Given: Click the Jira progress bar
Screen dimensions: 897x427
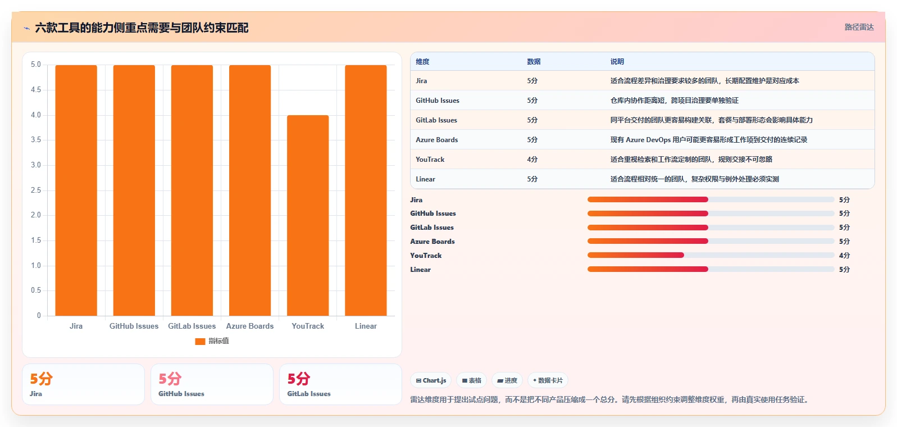Looking at the screenshot, I should [x=711, y=199].
